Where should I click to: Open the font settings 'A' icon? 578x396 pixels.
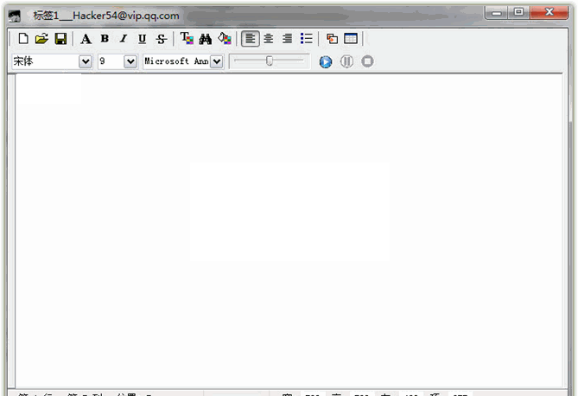(86, 39)
